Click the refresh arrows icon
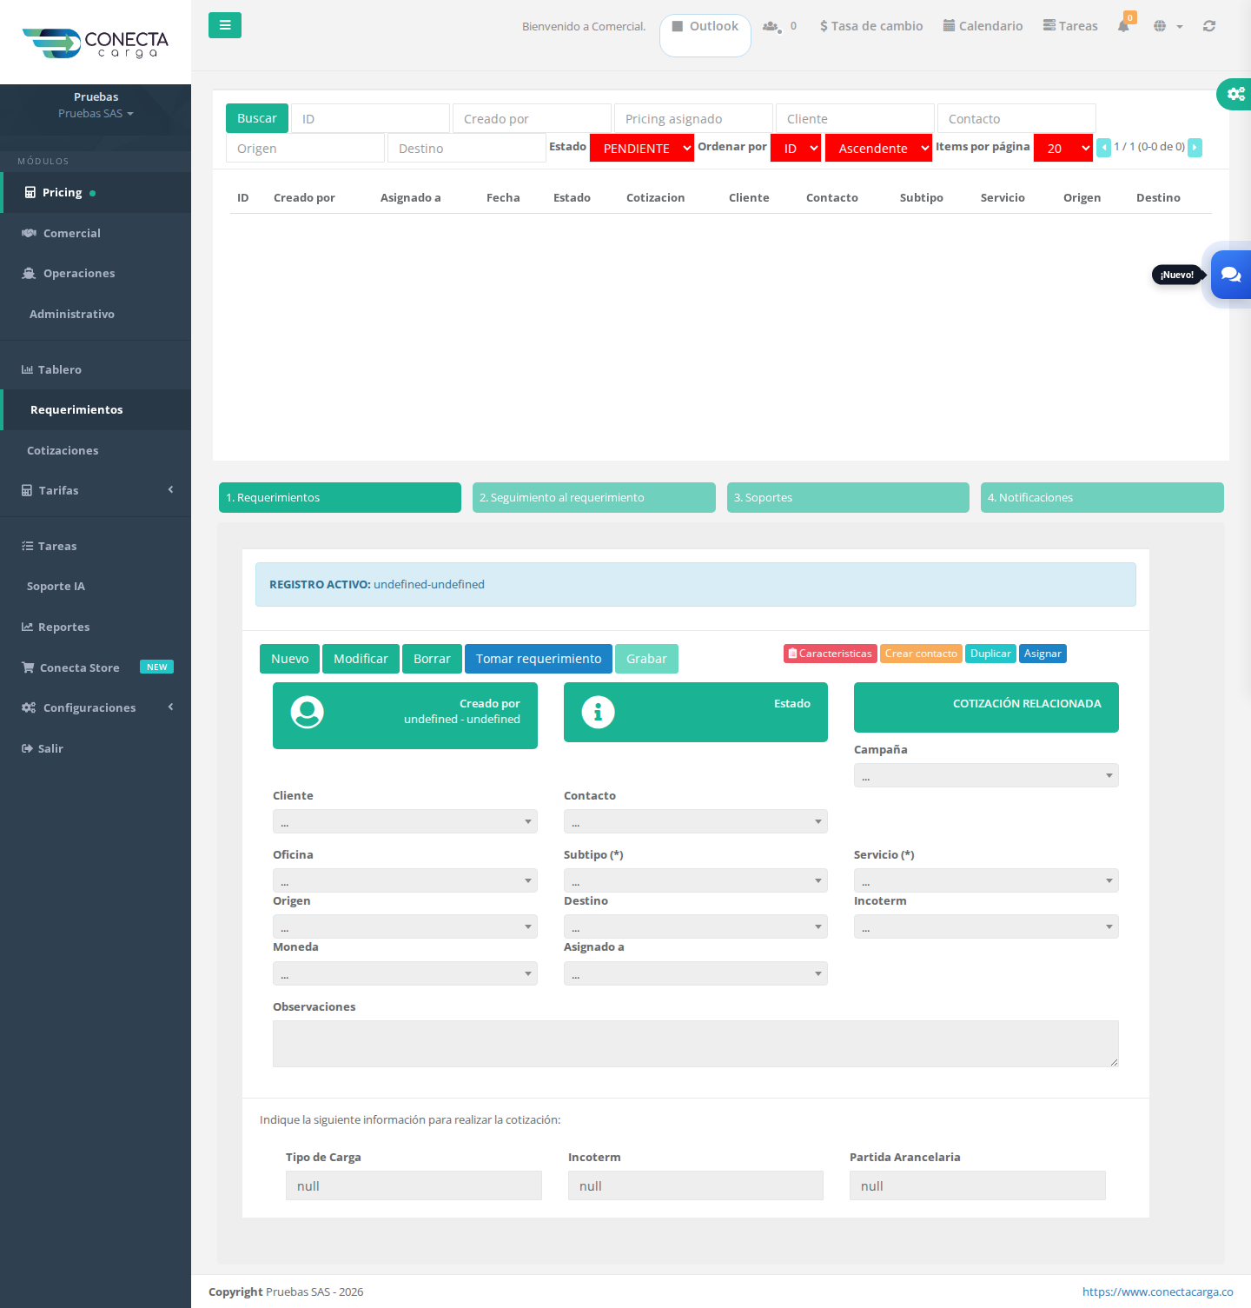This screenshot has height=1308, width=1251. click(1208, 26)
